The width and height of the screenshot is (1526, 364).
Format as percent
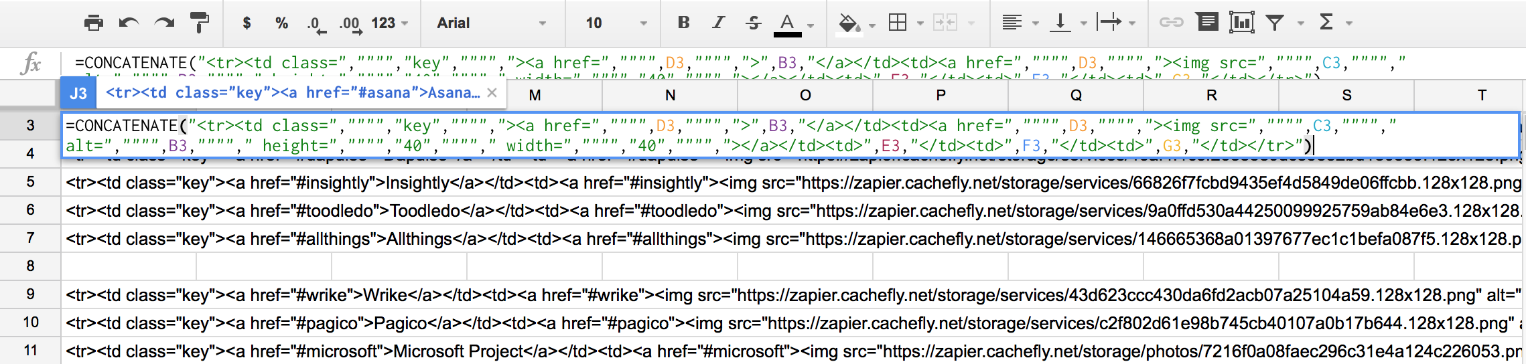[x=281, y=23]
